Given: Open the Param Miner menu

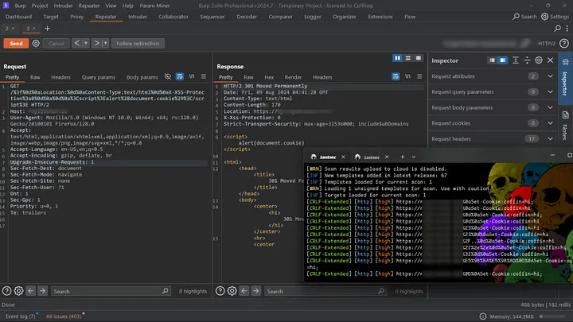Looking at the screenshot, I should point(154,6).
